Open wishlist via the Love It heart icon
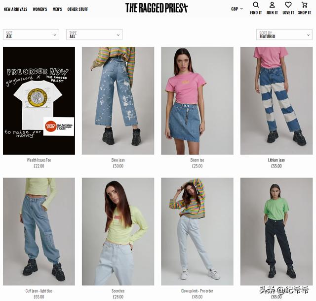This screenshot has width=316, height=301. coord(288,5)
